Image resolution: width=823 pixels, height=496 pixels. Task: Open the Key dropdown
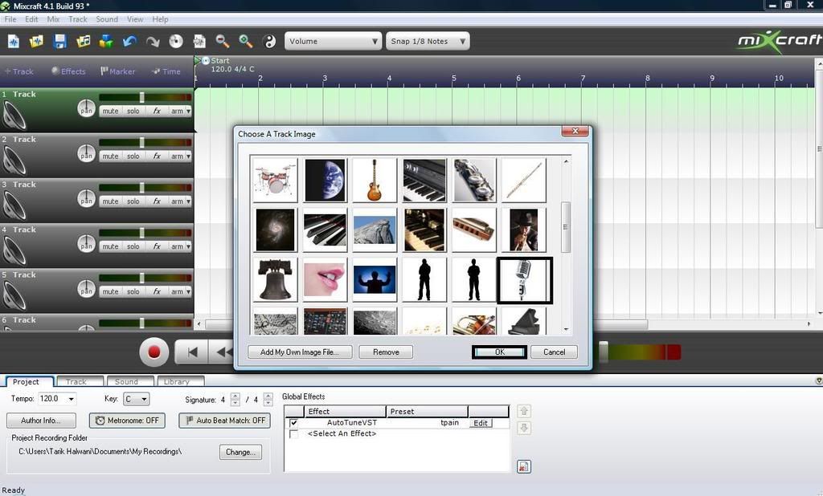(135, 399)
